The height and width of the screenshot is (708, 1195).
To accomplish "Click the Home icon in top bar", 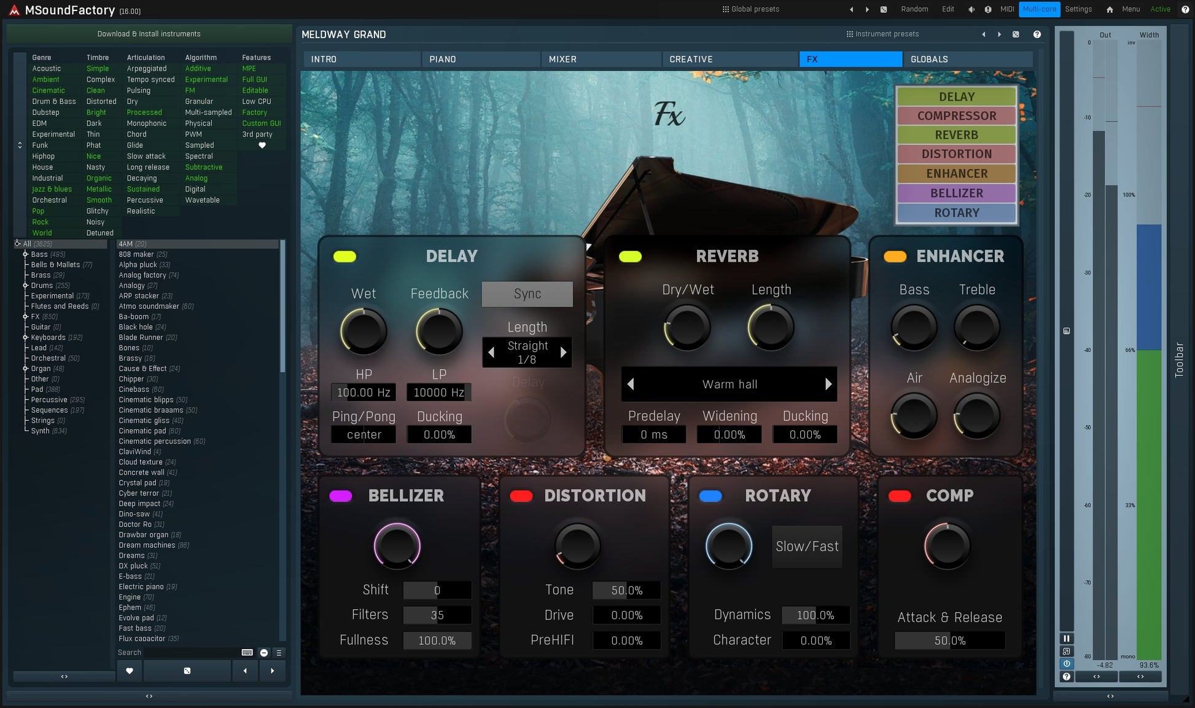I will (1110, 9).
